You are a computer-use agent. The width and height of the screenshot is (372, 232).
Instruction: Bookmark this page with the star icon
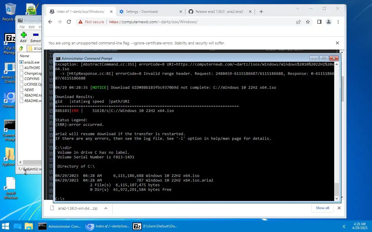click(308, 22)
